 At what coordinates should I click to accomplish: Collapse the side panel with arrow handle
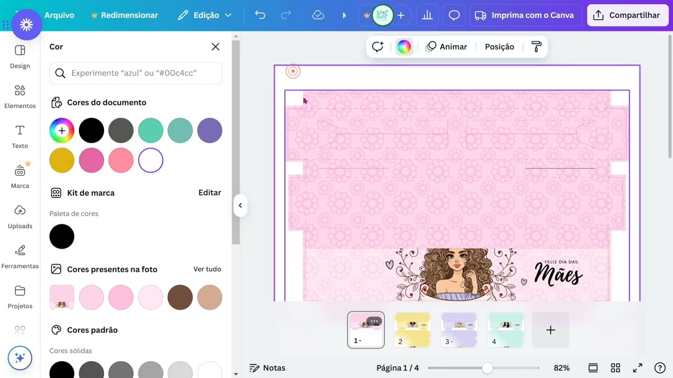coord(240,205)
